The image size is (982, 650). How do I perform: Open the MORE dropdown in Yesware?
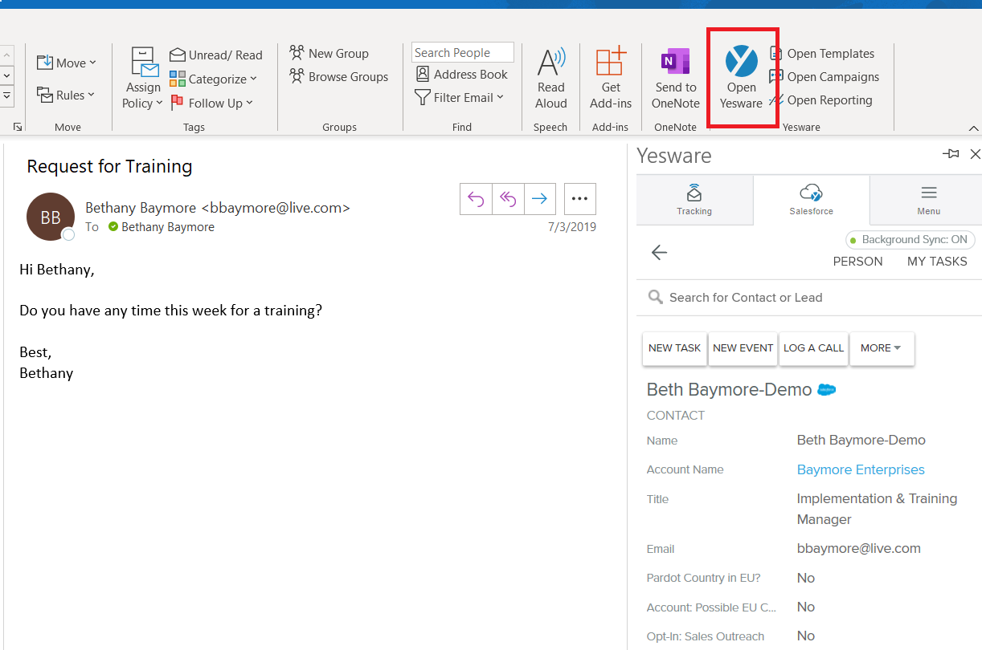(x=881, y=348)
